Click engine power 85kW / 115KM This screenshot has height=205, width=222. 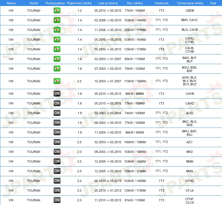point(135,59)
